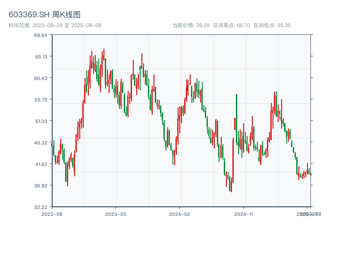345x258 pixels.
Task: Click the interval high 区间高点: 66.70
Action: pyautogui.click(x=232, y=25)
